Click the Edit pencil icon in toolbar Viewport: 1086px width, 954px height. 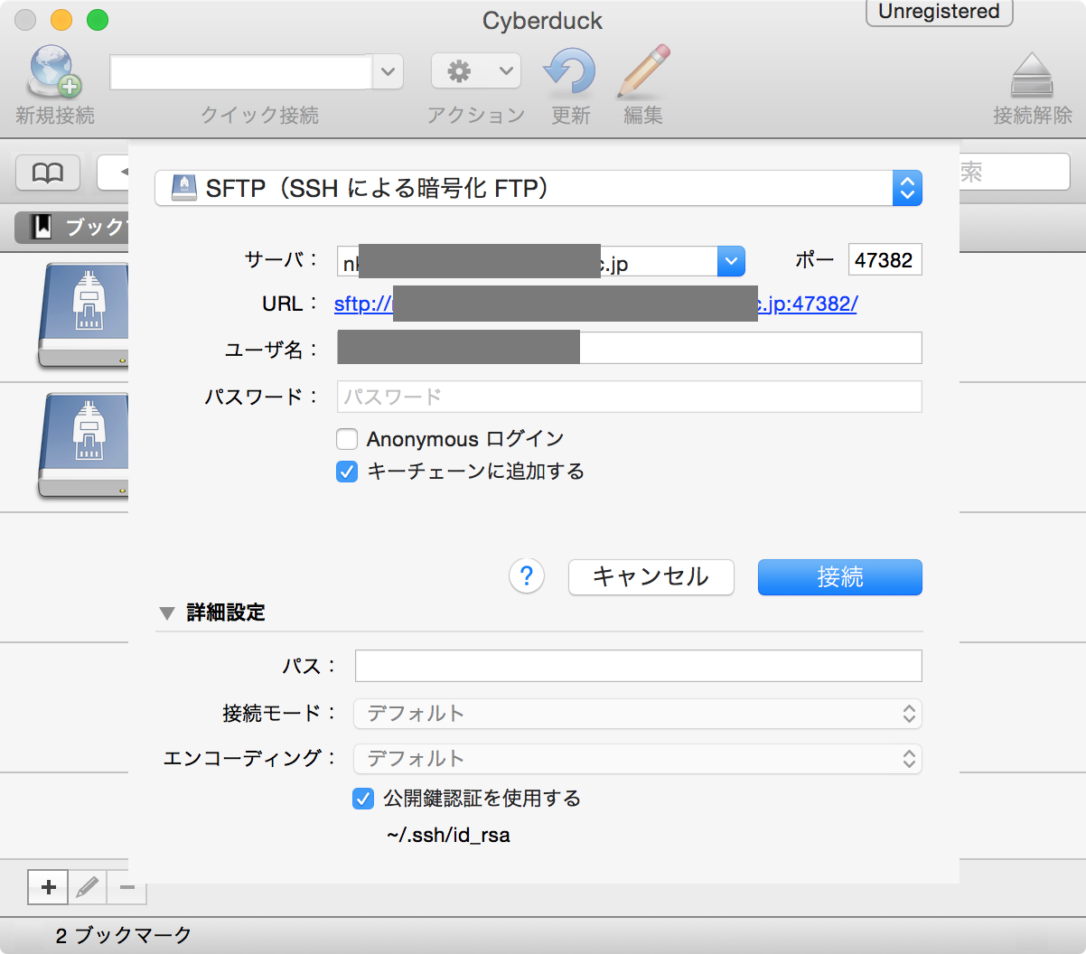[643, 71]
